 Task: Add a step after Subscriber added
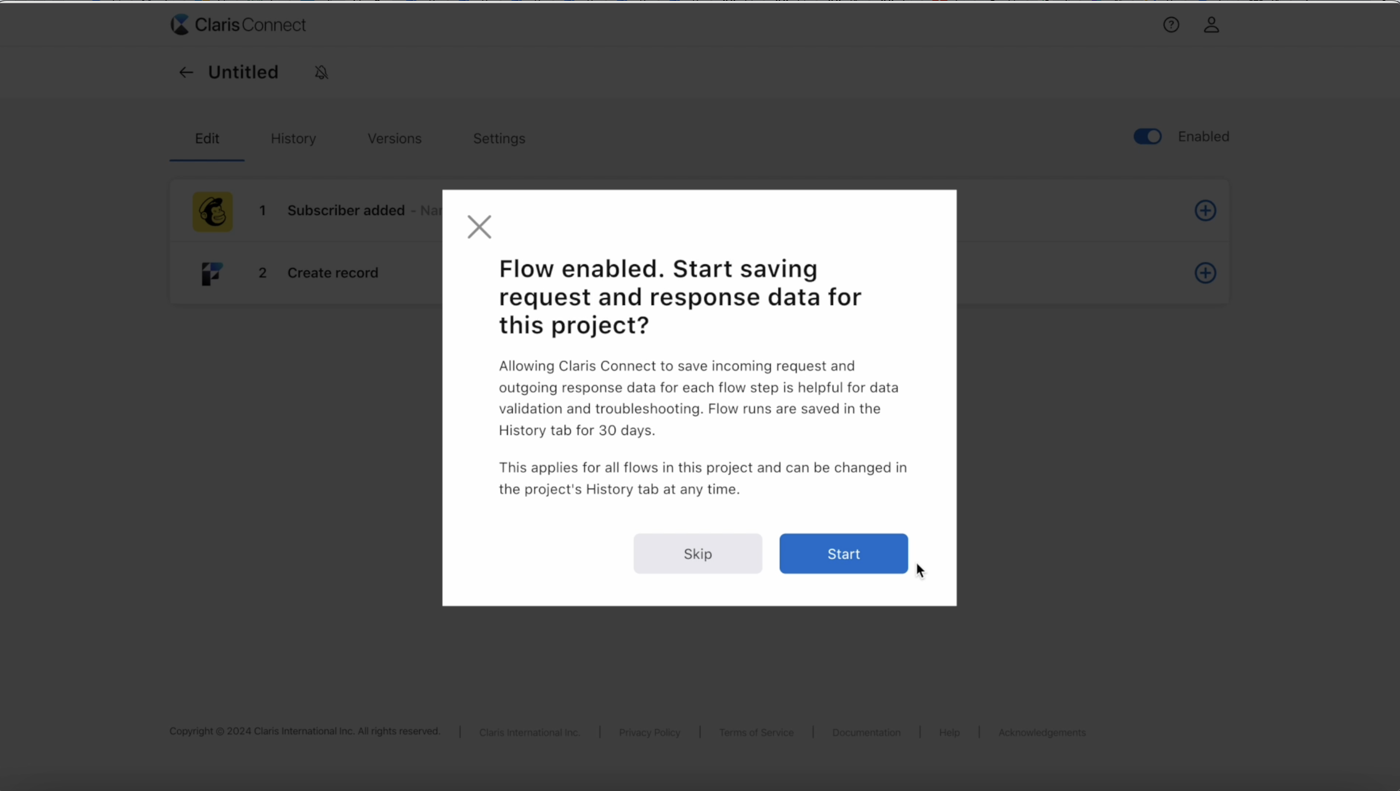1205,211
